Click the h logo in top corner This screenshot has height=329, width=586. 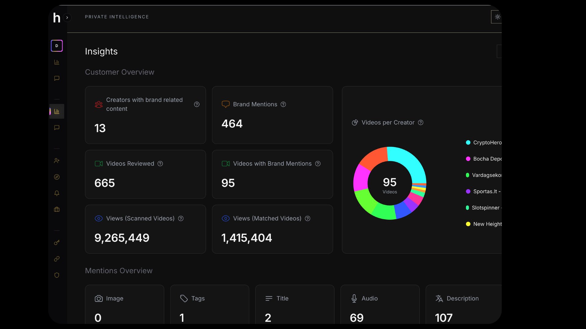tap(57, 18)
